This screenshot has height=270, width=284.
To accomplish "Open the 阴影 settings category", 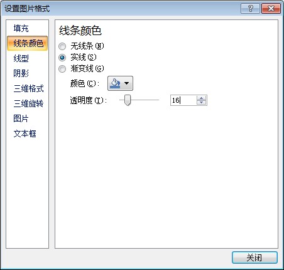I will 21,73.
